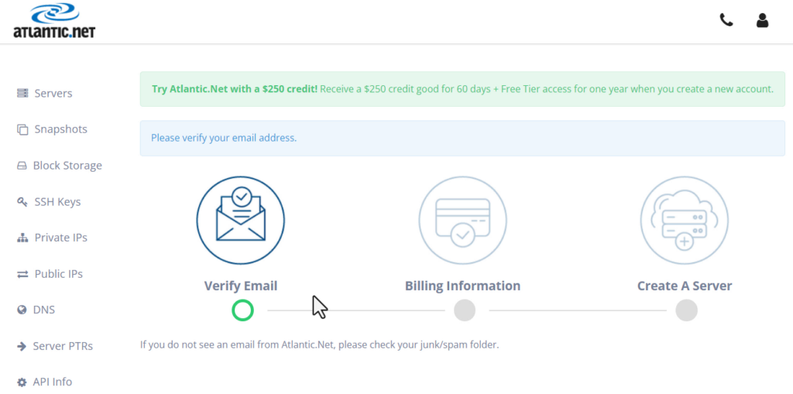Open Snapshots in the sidebar
This screenshot has width=793, height=394.
(x=60, y=129)
